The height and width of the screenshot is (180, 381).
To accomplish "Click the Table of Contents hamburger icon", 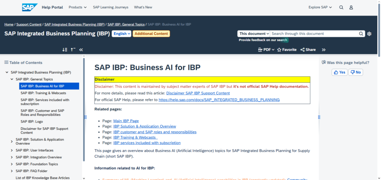I will 6,62.
